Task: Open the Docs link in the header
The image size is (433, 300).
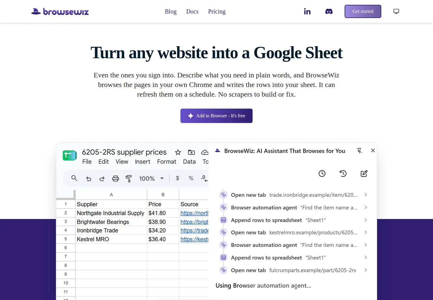Action: (192, 11)
